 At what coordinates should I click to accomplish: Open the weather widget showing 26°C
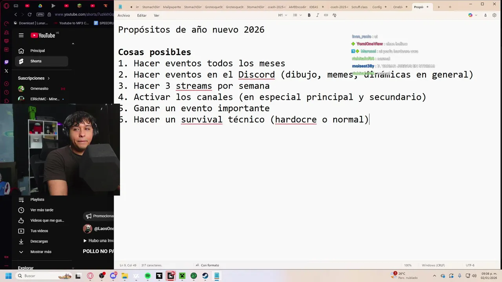[405, 276]
